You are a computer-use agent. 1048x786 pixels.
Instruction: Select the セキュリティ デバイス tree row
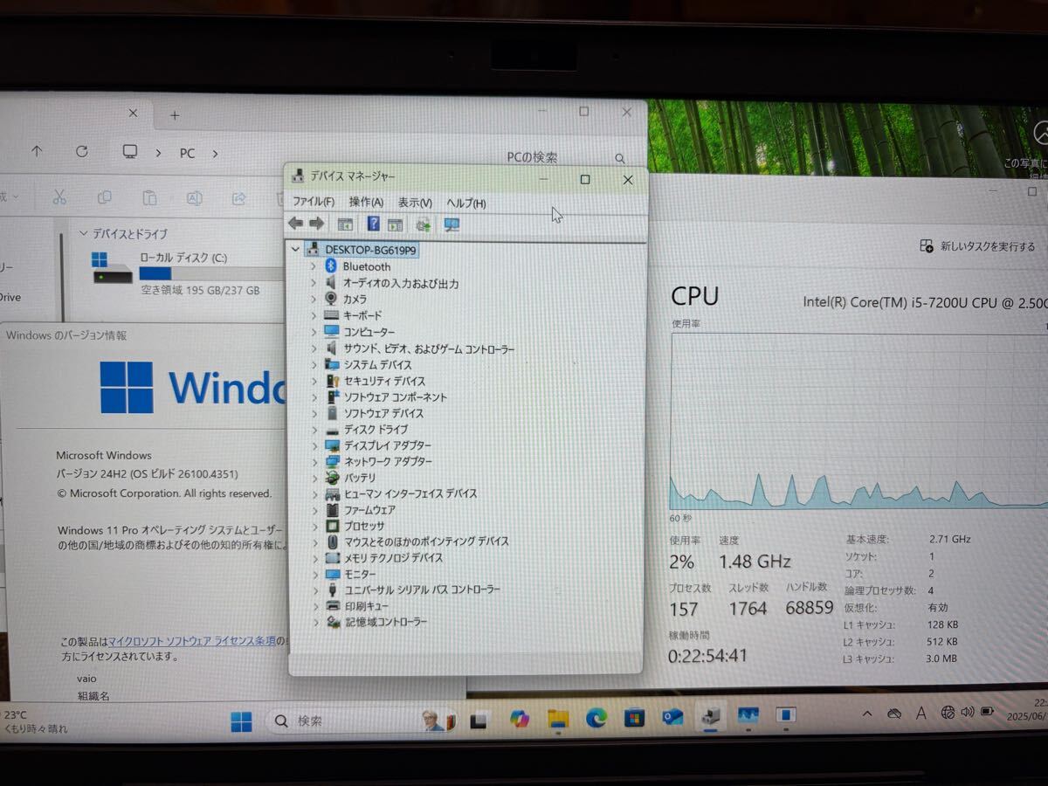pyautogui.click(x=375, y=381)
